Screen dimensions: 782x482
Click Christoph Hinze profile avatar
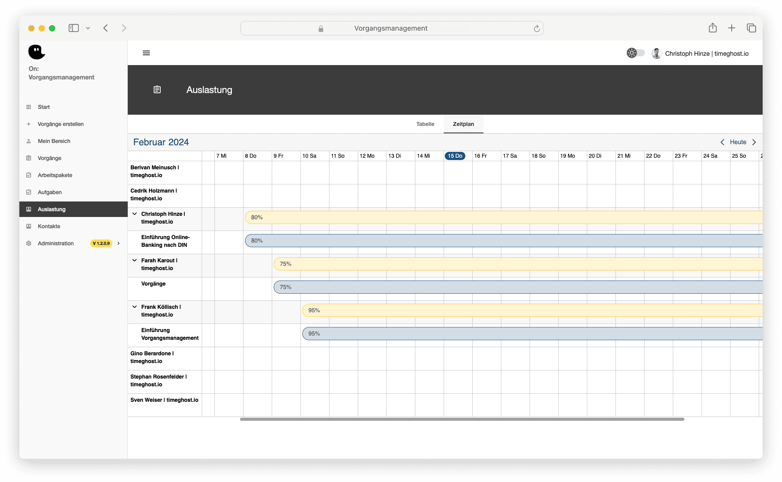tap(656, 53)
